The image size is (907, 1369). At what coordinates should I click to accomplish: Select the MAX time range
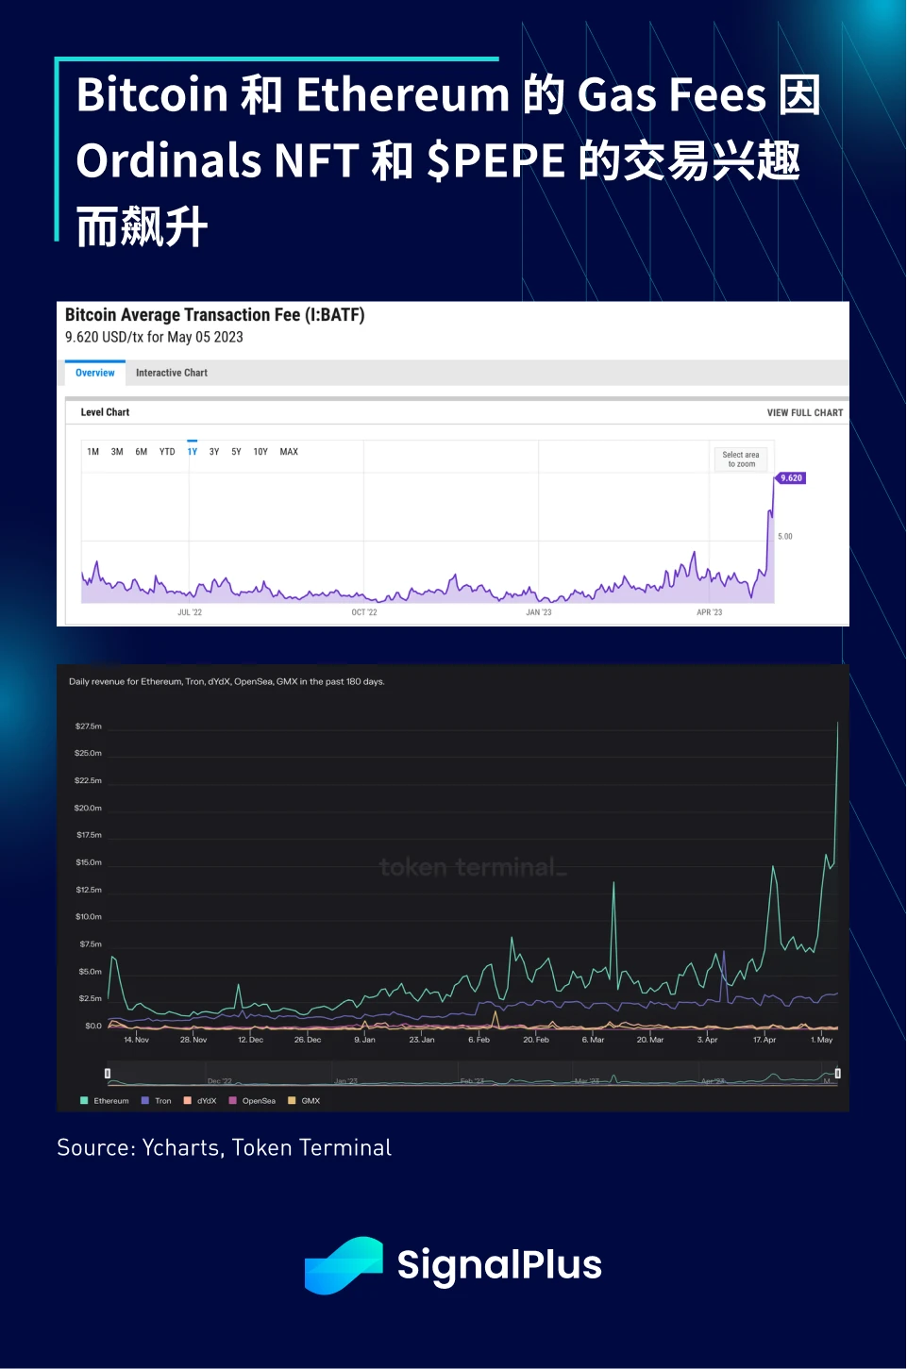click(x=289, y=452)
